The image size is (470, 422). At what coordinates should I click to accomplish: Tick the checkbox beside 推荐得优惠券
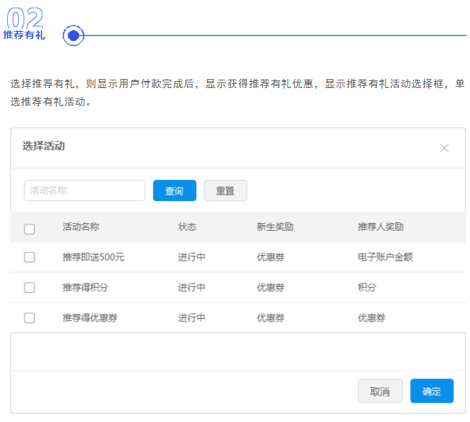[x=29, y=318]
